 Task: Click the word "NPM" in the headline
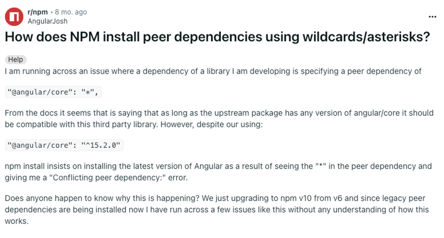(x=85, y=37)
